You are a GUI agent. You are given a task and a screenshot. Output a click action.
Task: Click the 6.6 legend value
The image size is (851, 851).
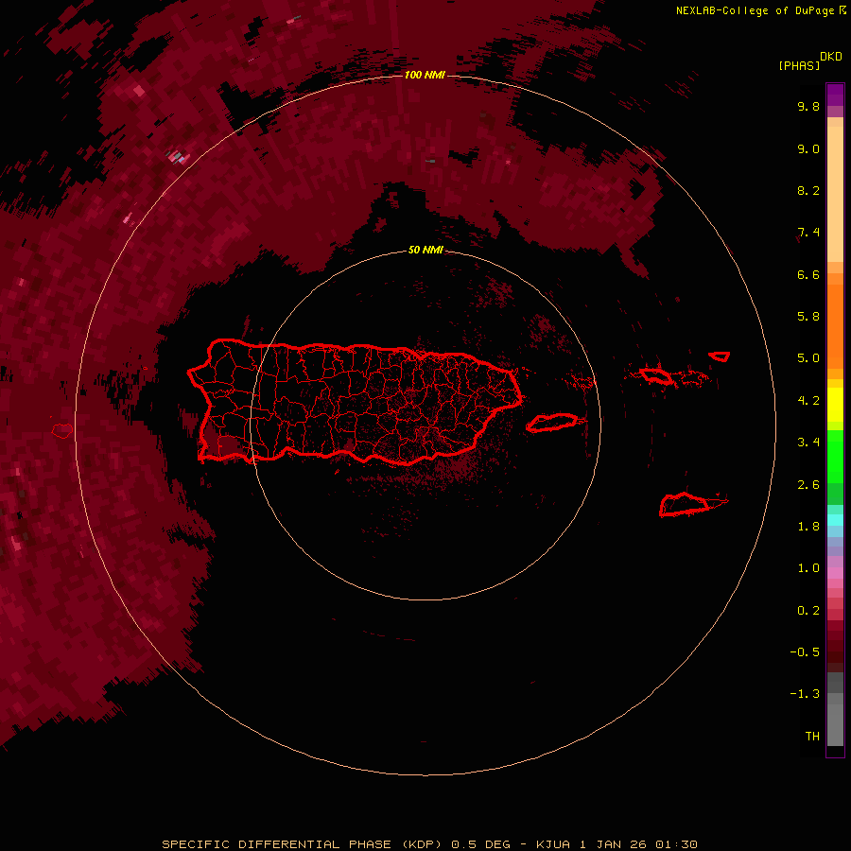click(x=808, y=274)
